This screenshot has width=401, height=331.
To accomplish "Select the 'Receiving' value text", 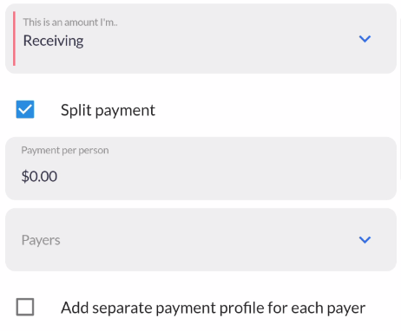I will tap(53, 41).
